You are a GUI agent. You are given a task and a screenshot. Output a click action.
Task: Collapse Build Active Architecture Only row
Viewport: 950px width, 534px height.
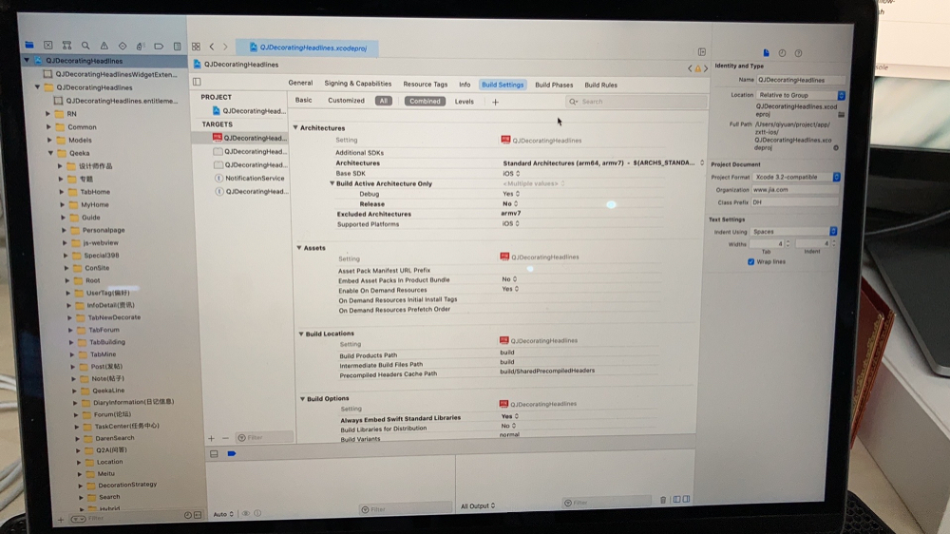click(x=332, y=183)
